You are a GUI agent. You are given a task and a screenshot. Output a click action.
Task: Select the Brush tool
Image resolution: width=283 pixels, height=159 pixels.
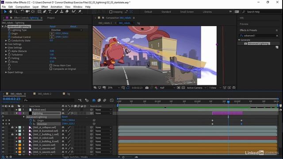point(56,12)
